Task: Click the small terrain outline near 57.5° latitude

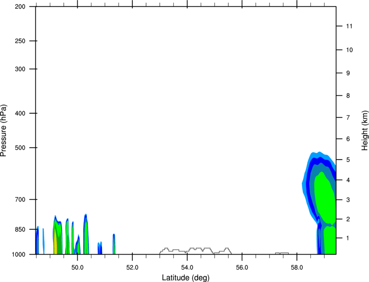Action: pyautogui.click(x=282, y=253)
